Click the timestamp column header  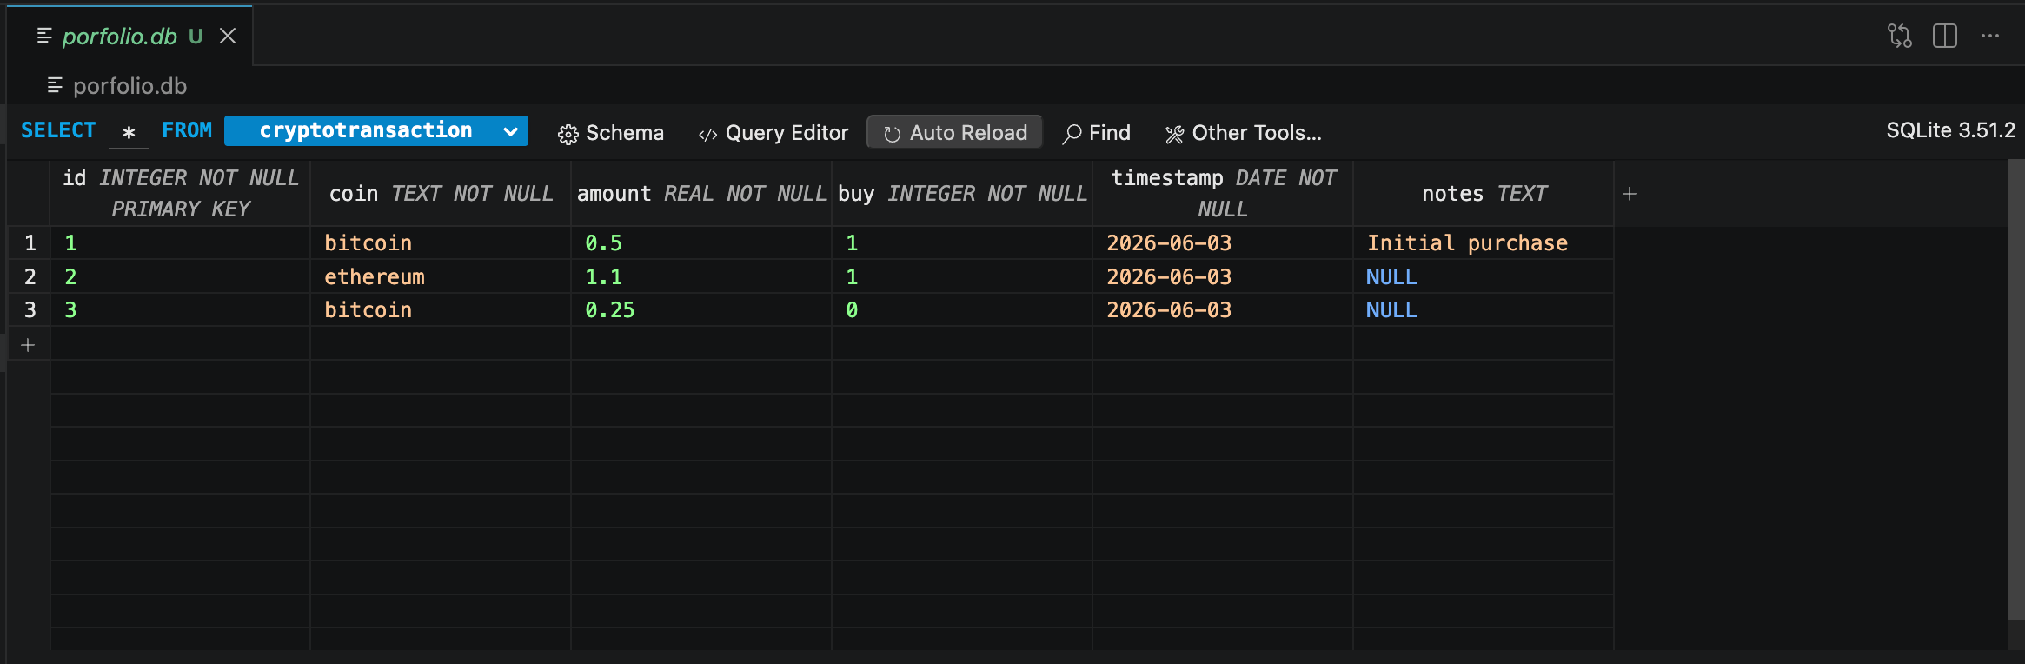1223,193
